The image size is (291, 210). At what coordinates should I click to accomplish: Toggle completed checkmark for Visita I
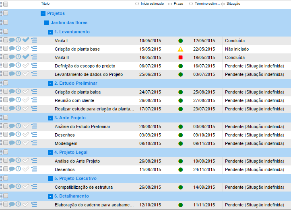click(26, 40)
